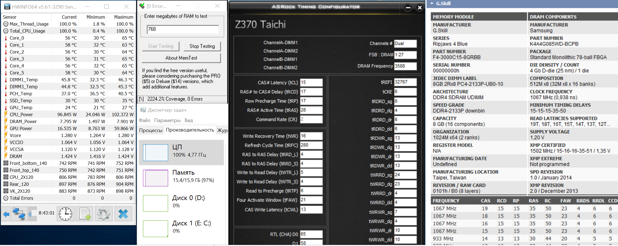Click the JEDEC label '8GB 2Rx8 PC4-2133P-UB0-10'

pyautogui.click(x=468, y=84)
